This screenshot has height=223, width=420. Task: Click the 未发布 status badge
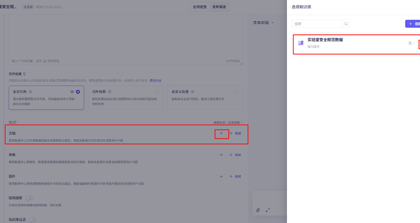(28, 7)
